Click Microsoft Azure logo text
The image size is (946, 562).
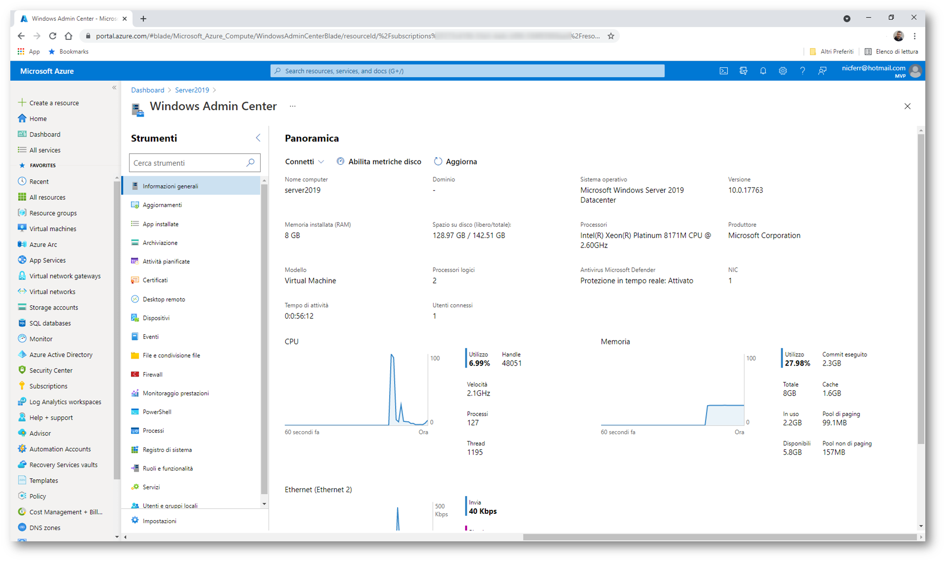[47, 71]
